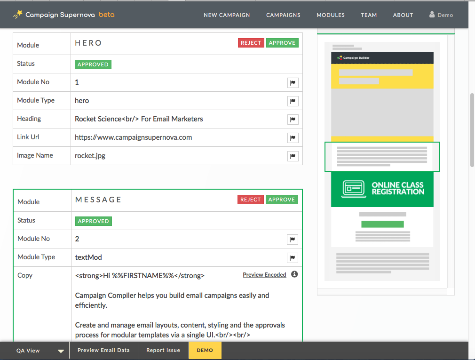Click the green button in email preview
Screen dimensions: 475x360
tap(382, 224)
